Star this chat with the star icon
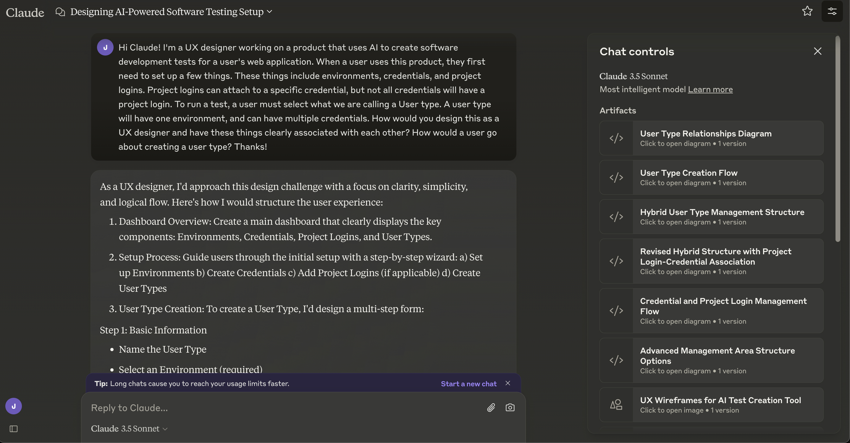The height and width of the screenshot is (443, 850). [807, 11]
